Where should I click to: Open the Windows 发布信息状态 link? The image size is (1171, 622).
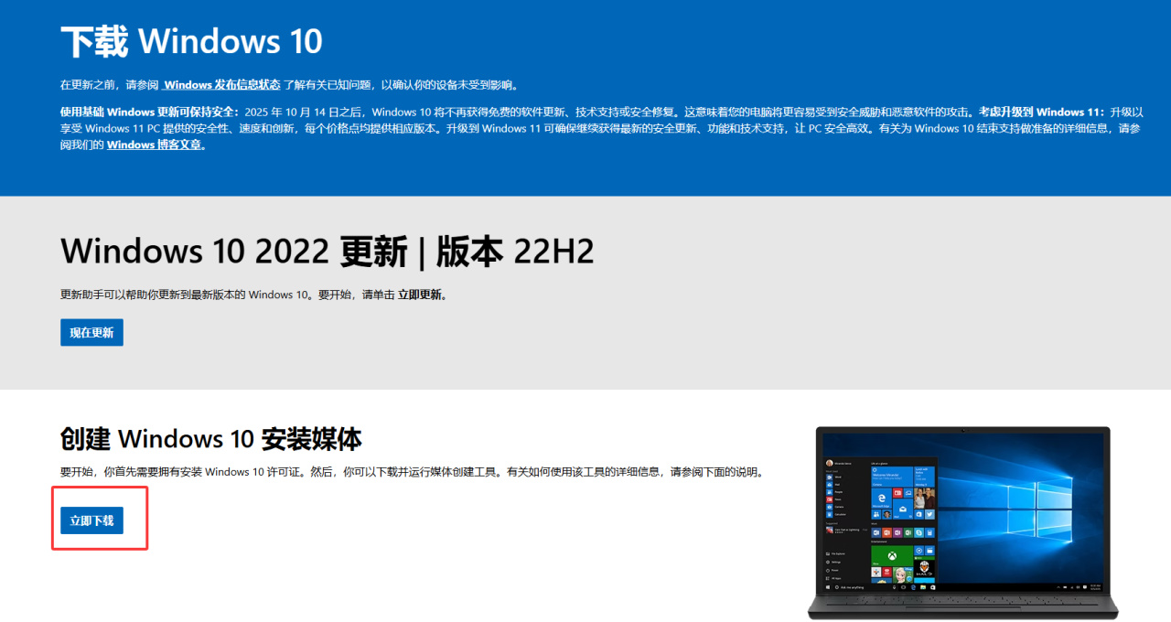pyautogui.click(x=221, y=85)
